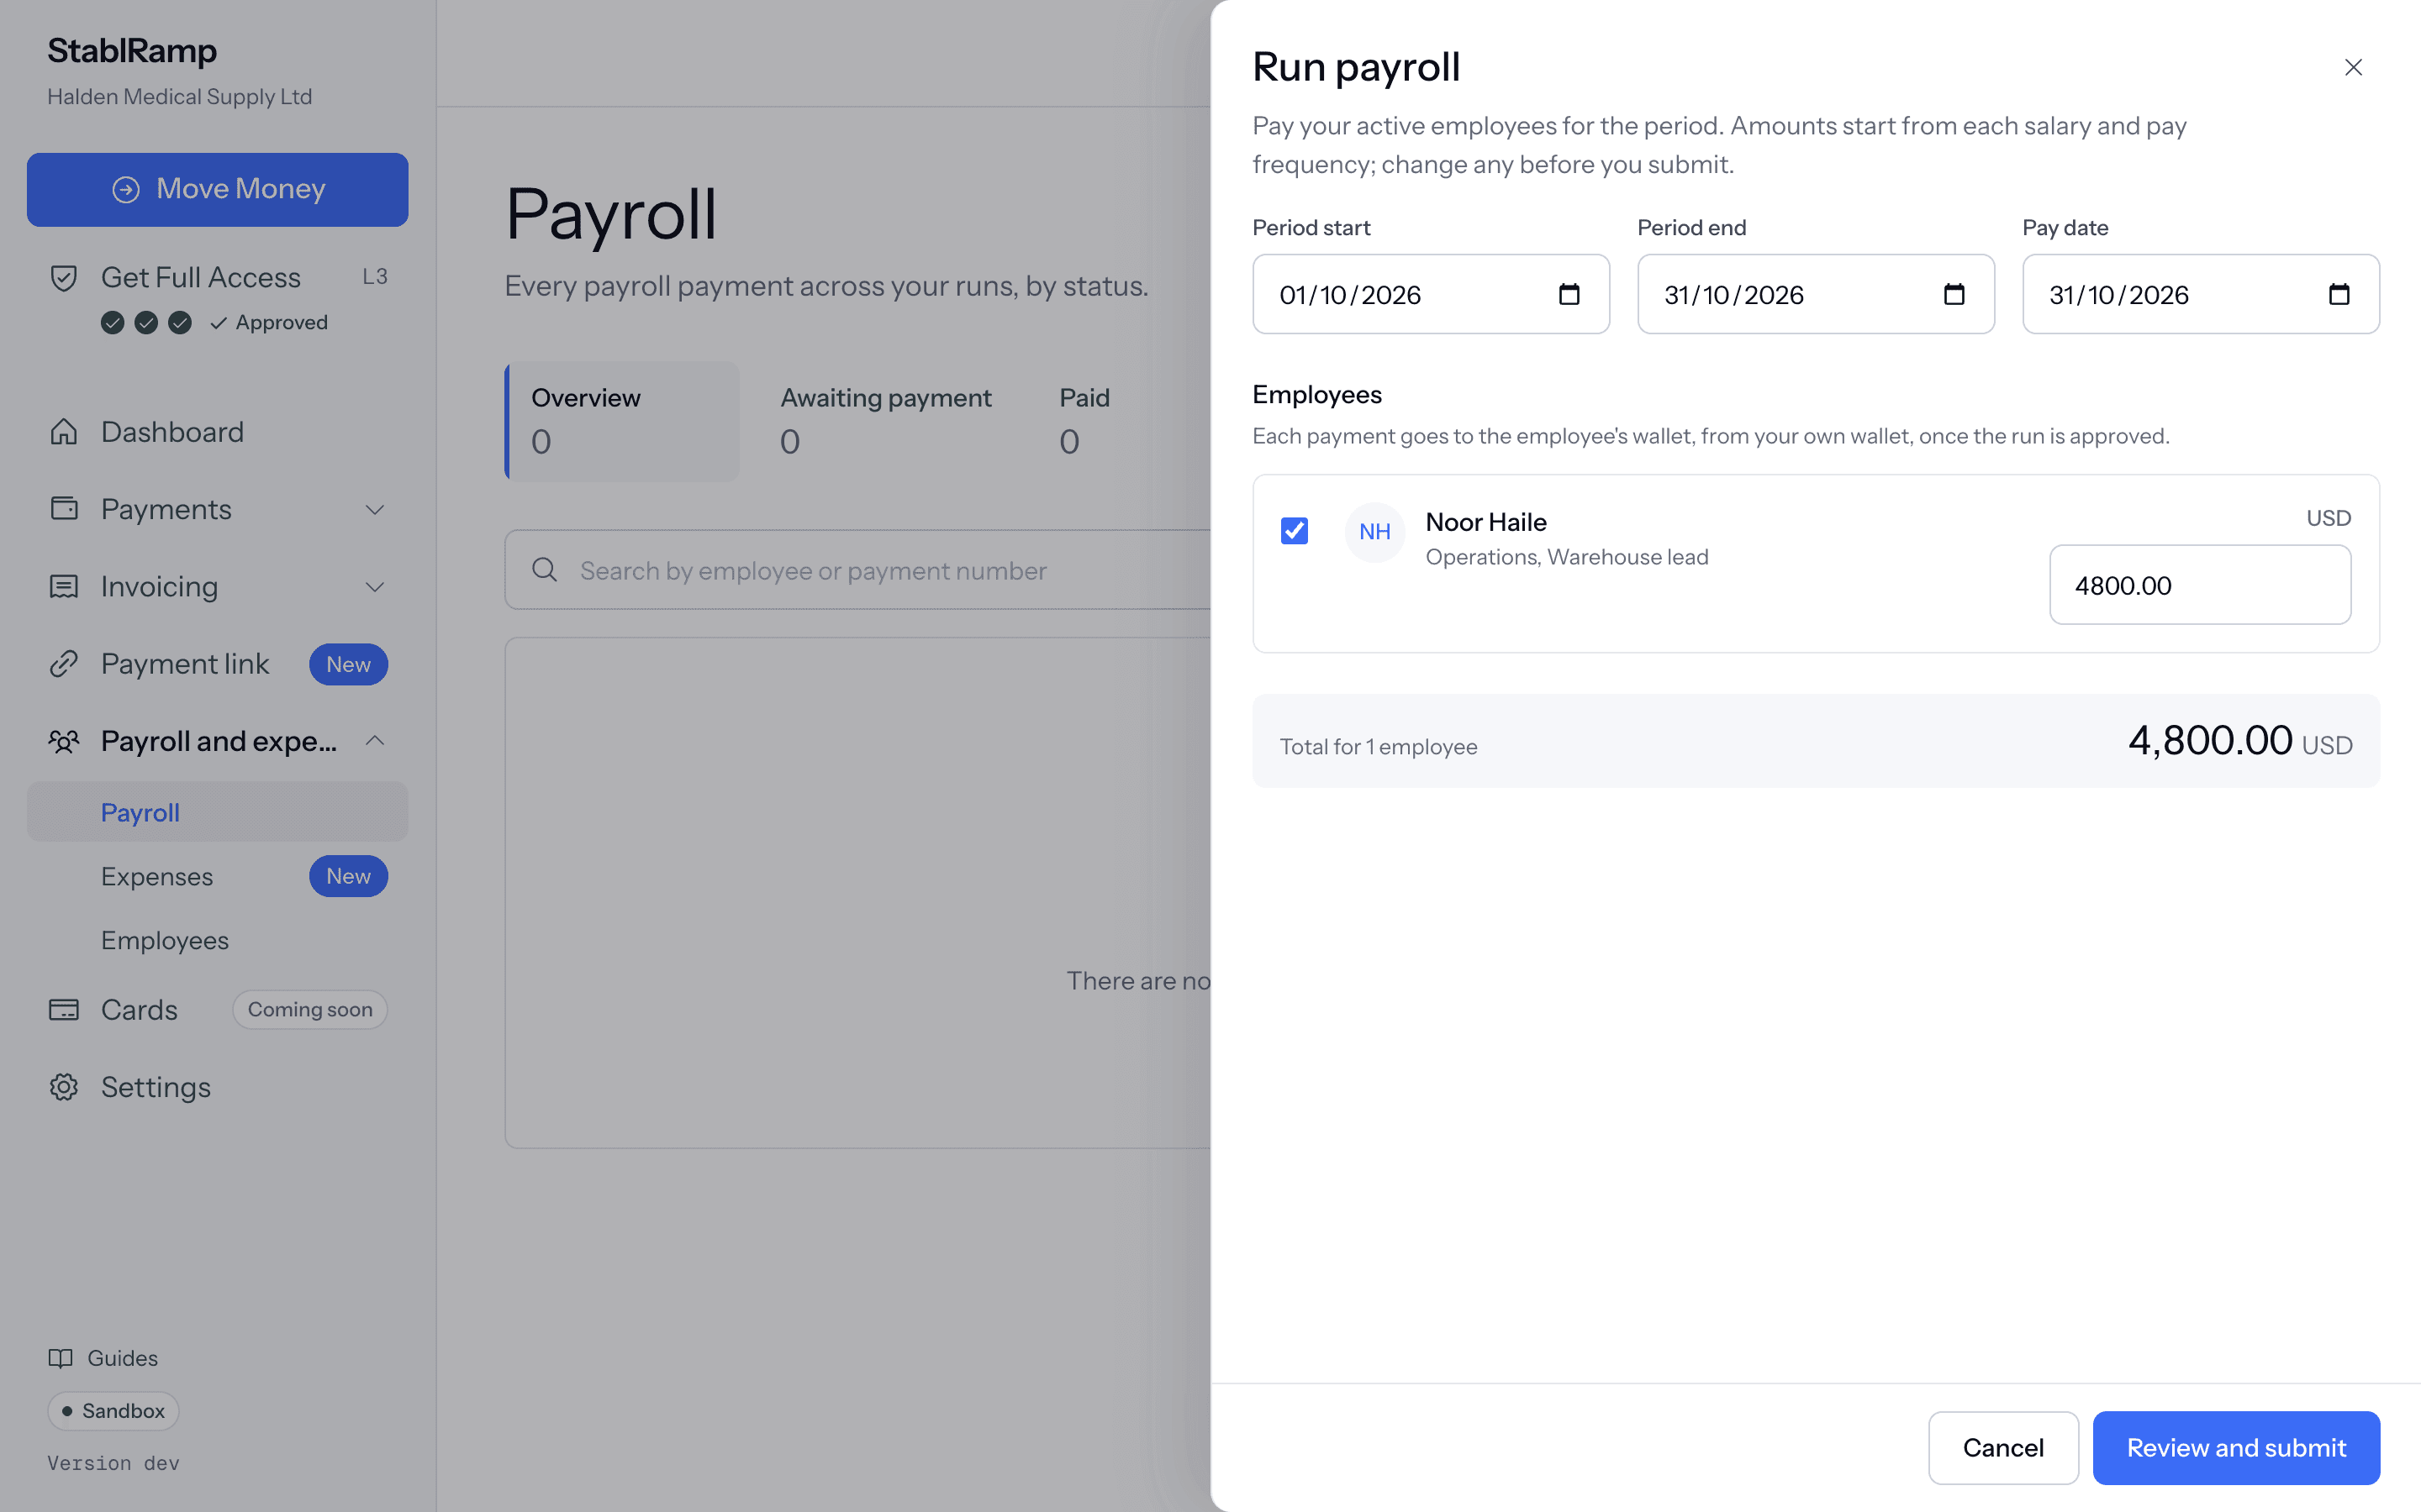Open the Period end calendar picker icon

click(x=1954, y=294)
